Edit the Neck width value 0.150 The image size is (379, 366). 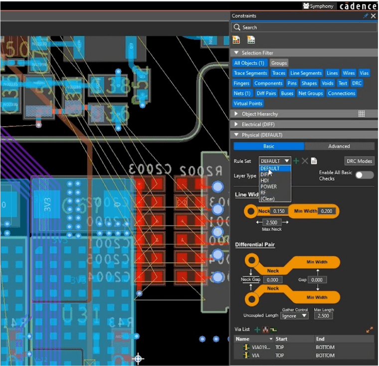pos(279,211)
